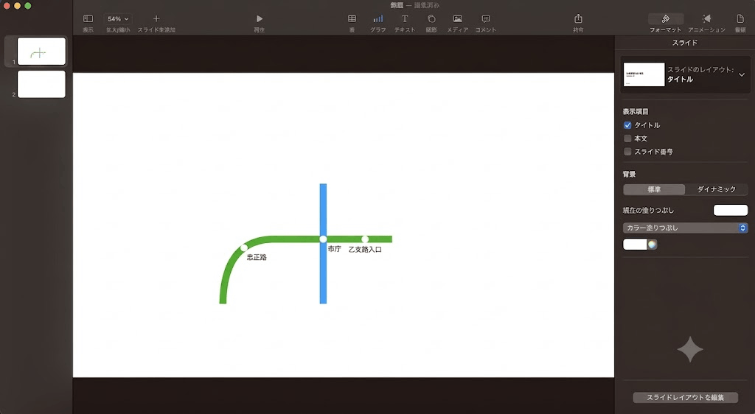Viewport: 755px width, 414px height.
Task: Select slide 1 thumbnail in navigator
Action: (41, 51)
